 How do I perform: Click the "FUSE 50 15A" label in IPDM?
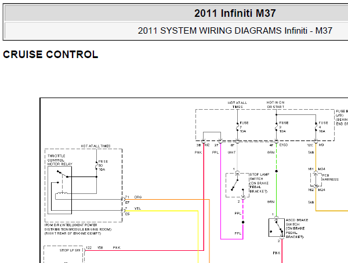coord(103,165)
